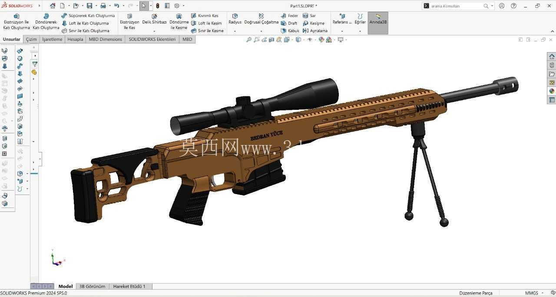The width and height of the screenshot is (556, 297).
Task: Click Loft ile Katı Oluşturma
Action: pyautogui.click(x=85, y=23)
